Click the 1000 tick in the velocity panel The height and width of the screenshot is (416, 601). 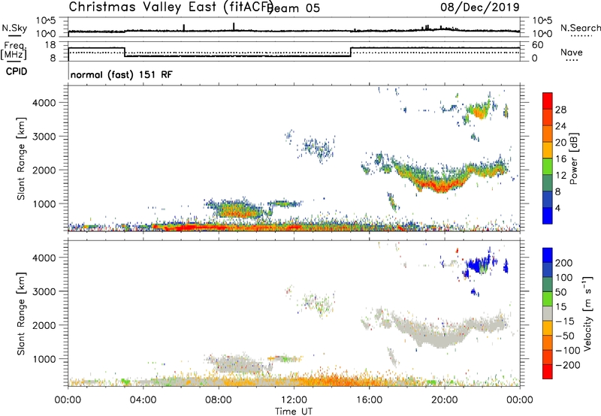coord(44,359)
